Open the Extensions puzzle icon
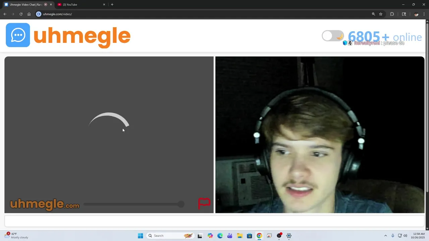This screenshot has height=241, width=429. pos(392,14)
